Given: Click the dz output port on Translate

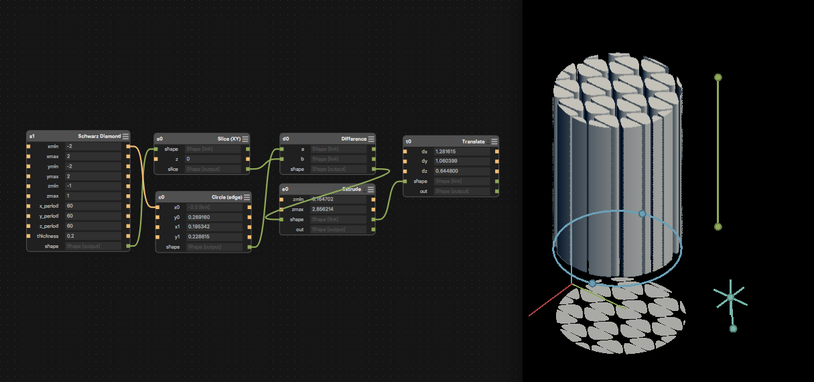Looking at the screenshot, I should (x=497, y=171).
